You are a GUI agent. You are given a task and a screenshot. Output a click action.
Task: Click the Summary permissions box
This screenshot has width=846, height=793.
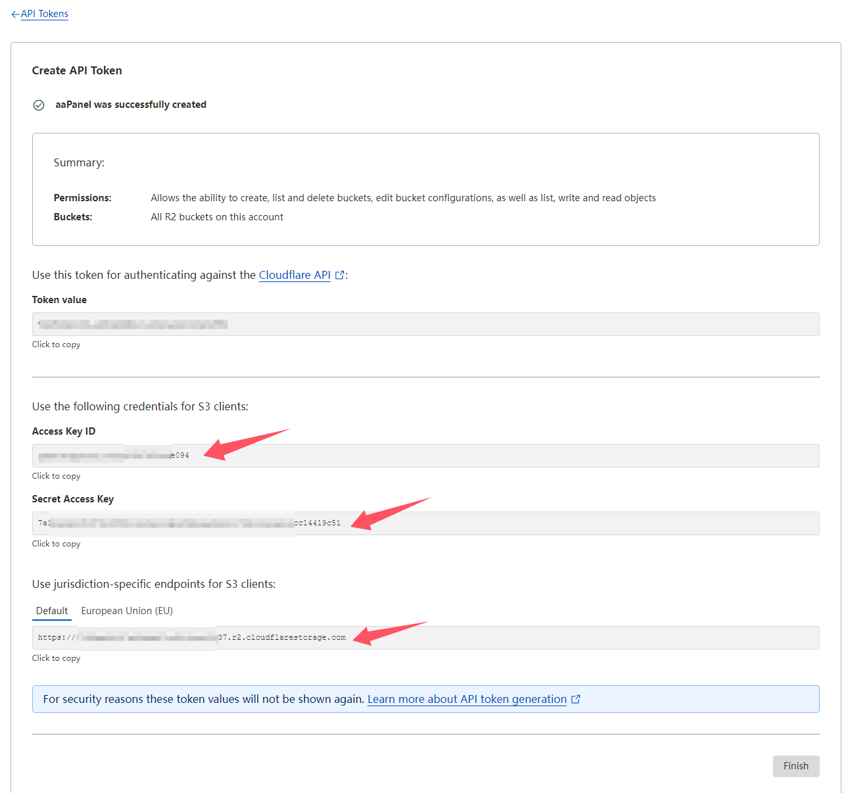point(425,189)
